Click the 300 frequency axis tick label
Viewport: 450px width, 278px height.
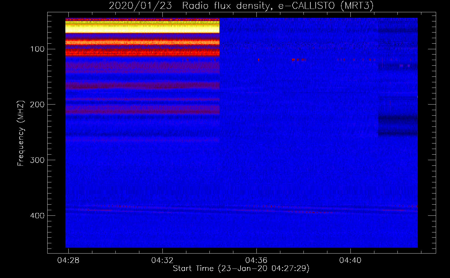(37, 160)
